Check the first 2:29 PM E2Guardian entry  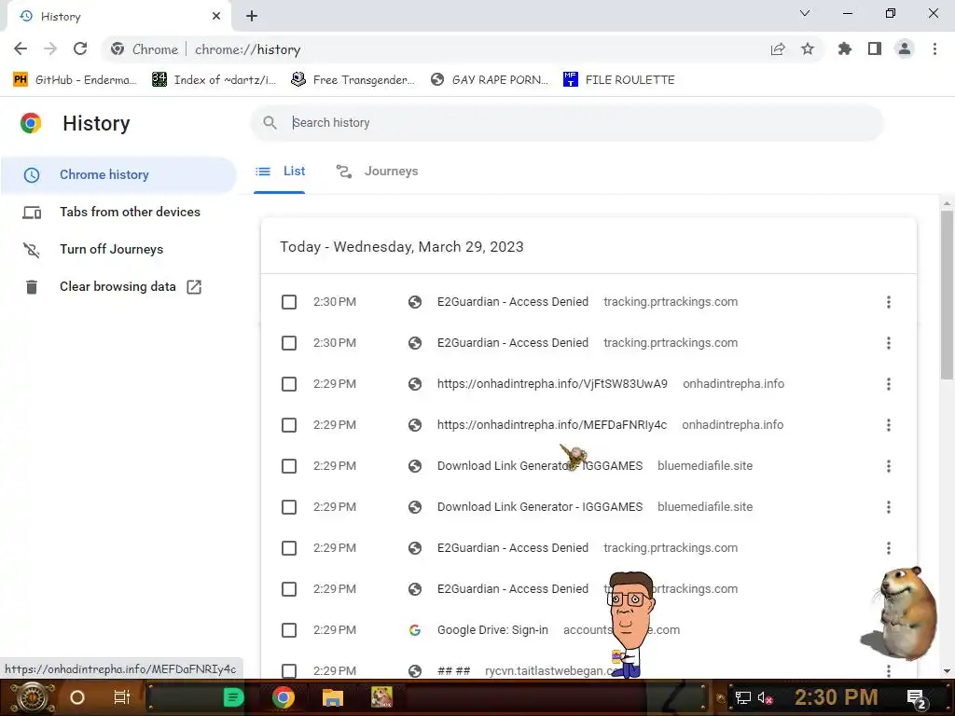coord(289,548)
